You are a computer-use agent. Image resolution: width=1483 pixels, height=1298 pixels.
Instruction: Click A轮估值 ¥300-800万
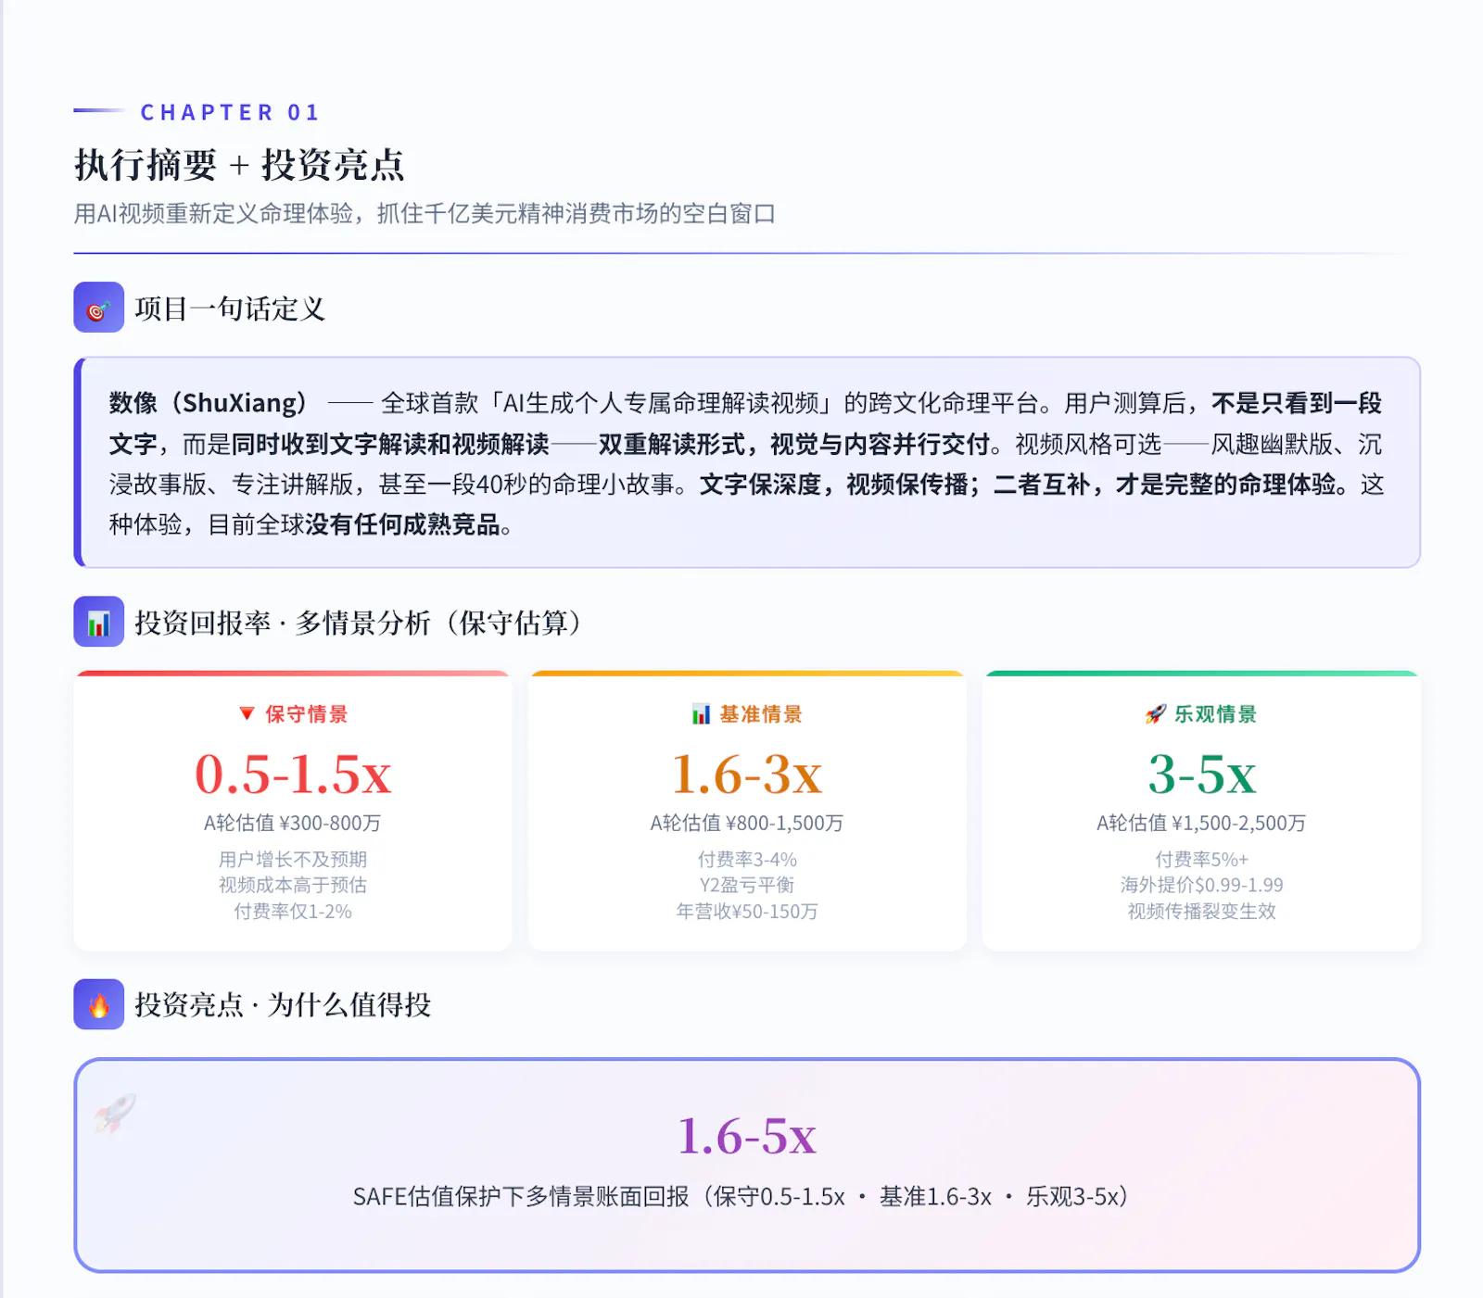(x=293, y=823)
